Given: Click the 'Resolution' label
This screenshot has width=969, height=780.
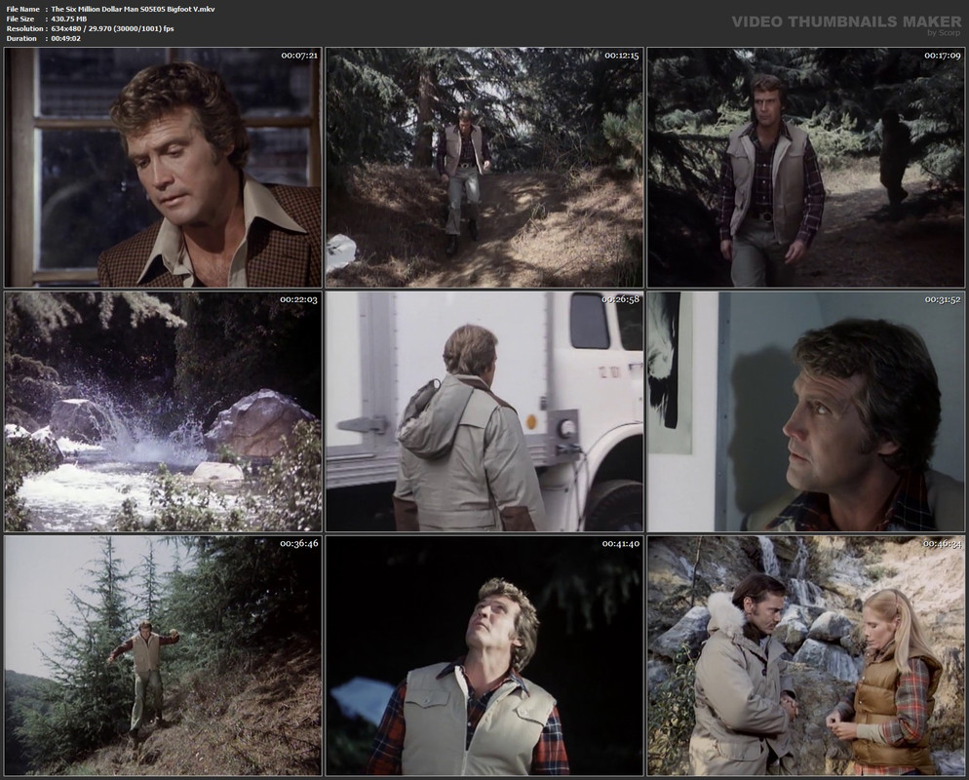Looking at the screenshot, I should coord(24,28).
